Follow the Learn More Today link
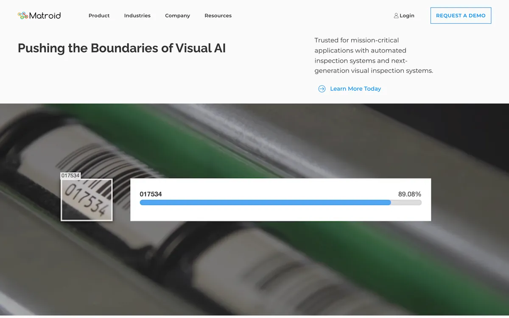509x318 pixels. (355, 89)
